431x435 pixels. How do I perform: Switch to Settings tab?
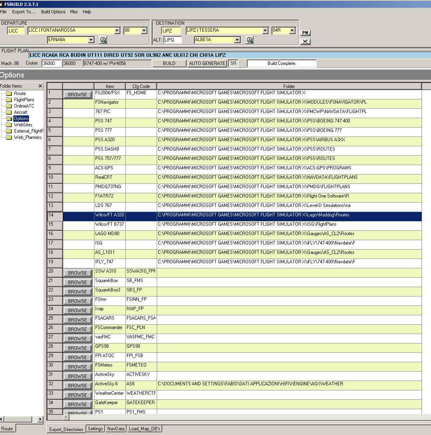[x=95, y=429]
